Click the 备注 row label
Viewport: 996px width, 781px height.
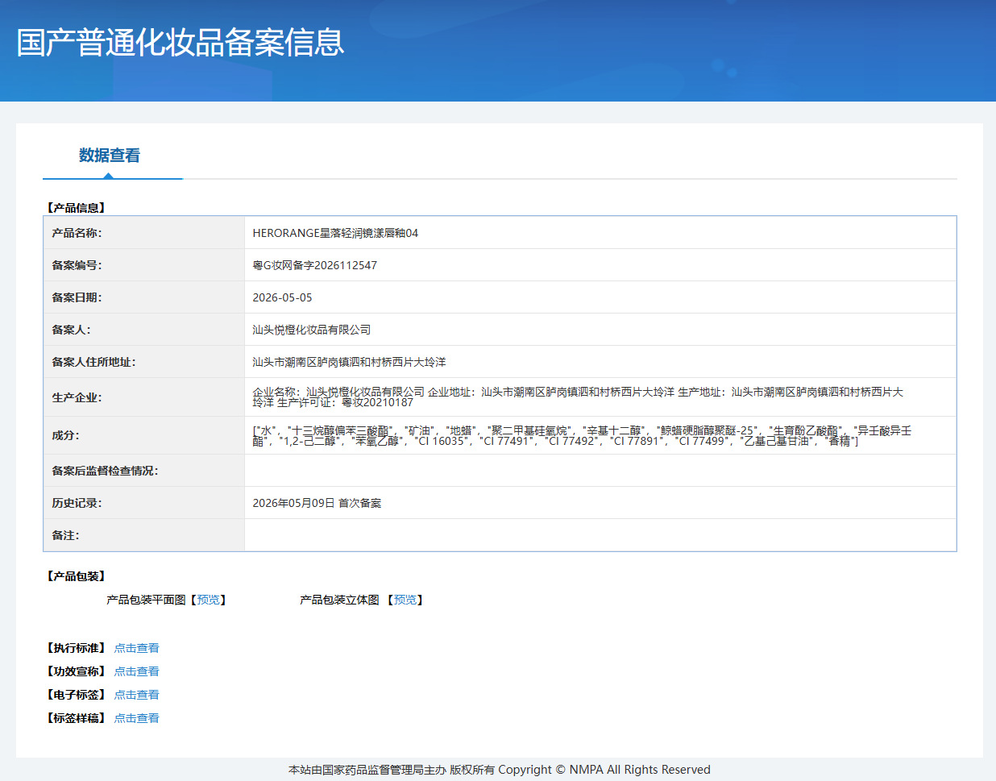click(x=65, y=535)
